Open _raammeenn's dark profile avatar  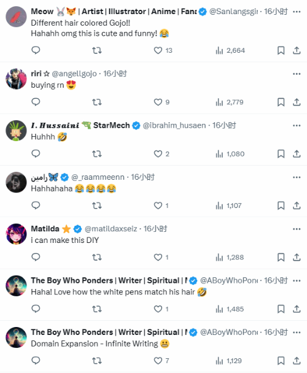point(16,182)
